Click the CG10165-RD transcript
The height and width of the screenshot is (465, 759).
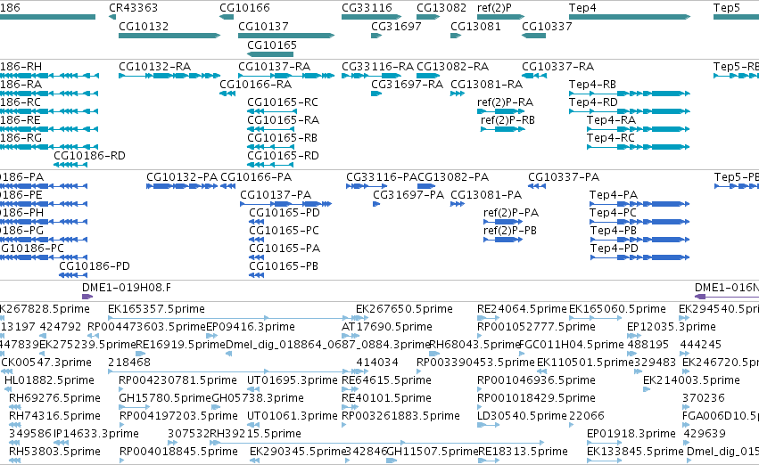click(270, 165)
